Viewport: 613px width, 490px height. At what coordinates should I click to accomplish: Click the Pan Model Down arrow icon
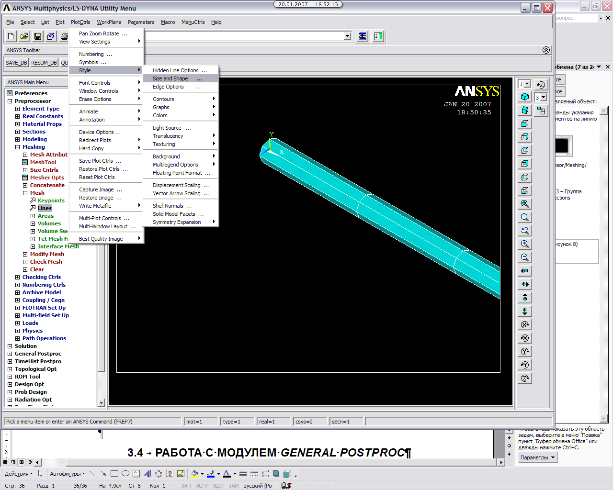click(525, 311)
